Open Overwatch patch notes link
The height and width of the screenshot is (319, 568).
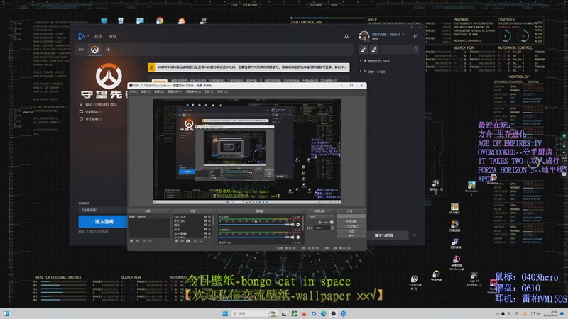click(x=92, y=118)
